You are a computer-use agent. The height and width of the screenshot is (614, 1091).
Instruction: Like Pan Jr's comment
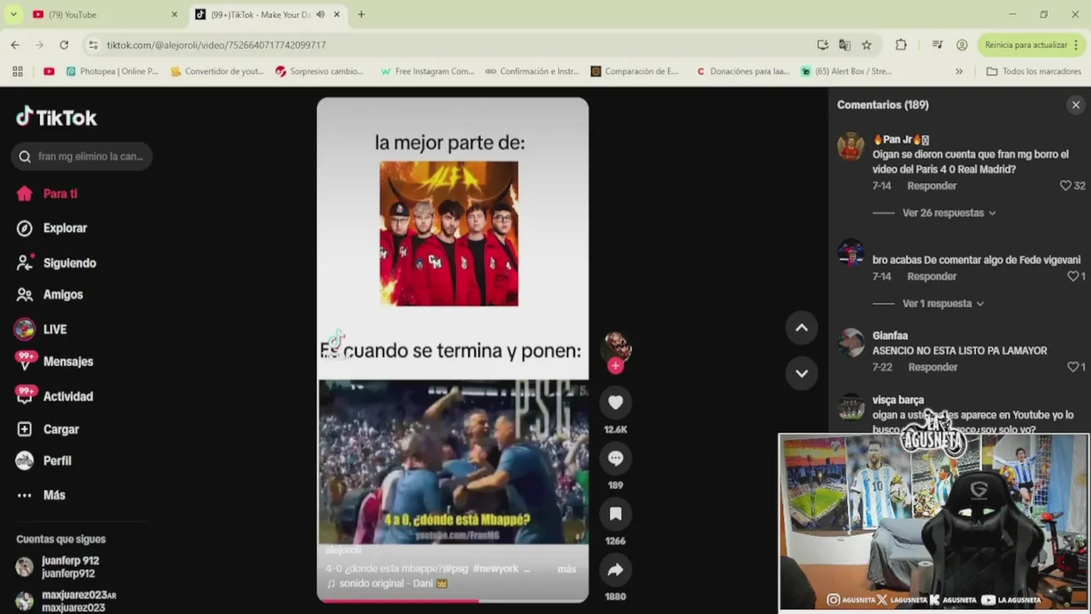(x=1065, y=185)
